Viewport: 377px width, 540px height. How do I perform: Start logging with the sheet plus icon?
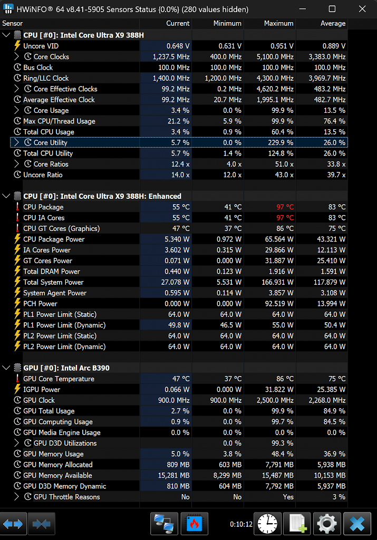click(297, 524)
